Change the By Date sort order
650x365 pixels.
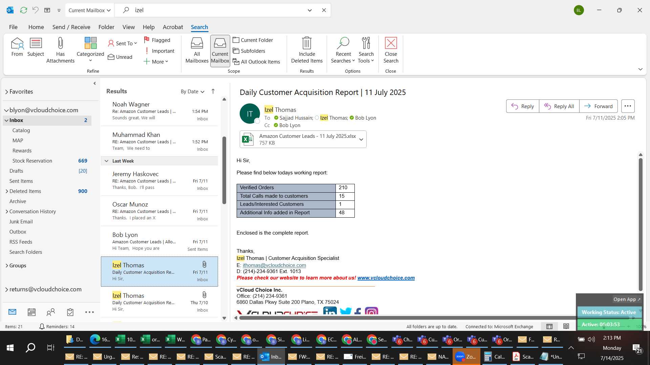[192, 92]
